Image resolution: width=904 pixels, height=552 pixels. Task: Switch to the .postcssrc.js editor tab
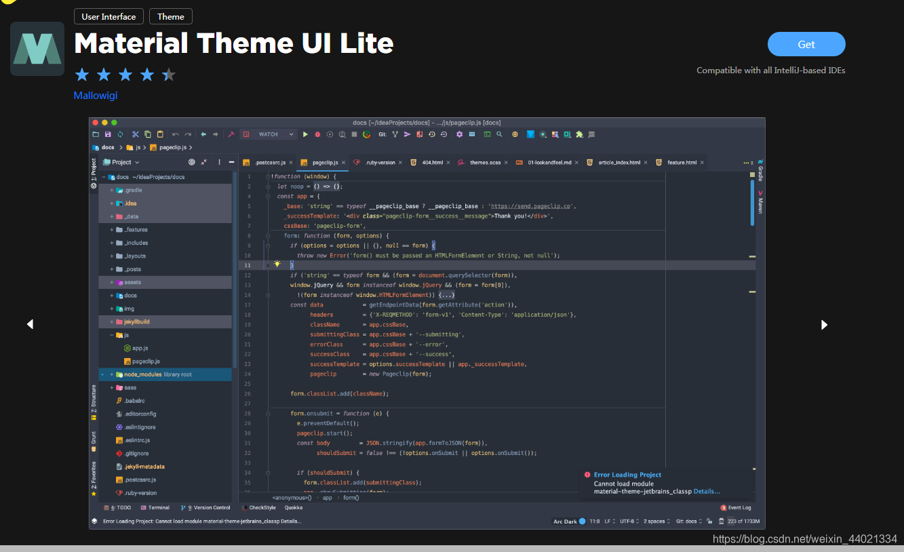[269, 163]
